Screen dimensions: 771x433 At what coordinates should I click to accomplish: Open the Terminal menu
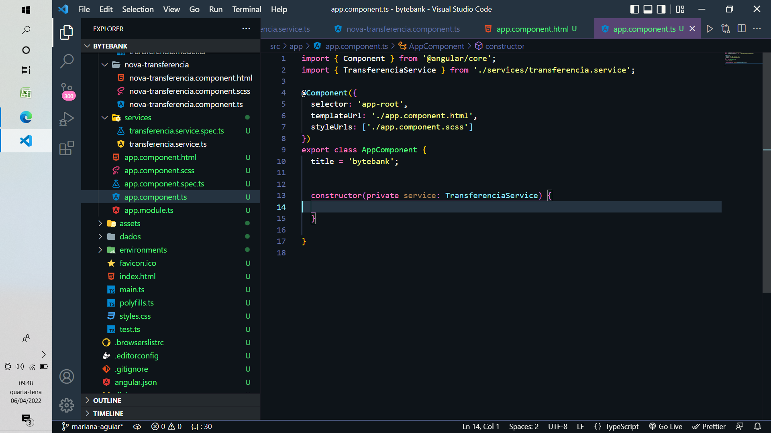pyautogui.click(x=247, y=9)
